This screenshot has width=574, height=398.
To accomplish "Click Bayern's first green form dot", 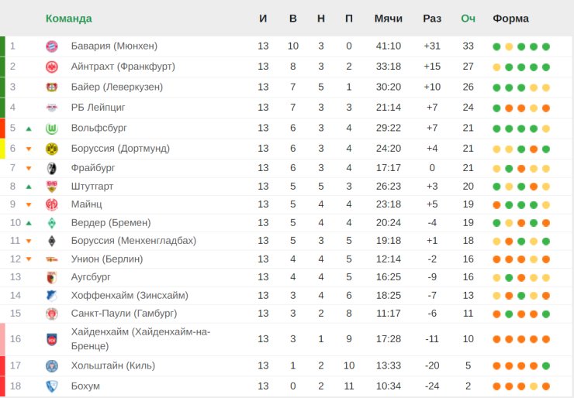I will [496, 46].
